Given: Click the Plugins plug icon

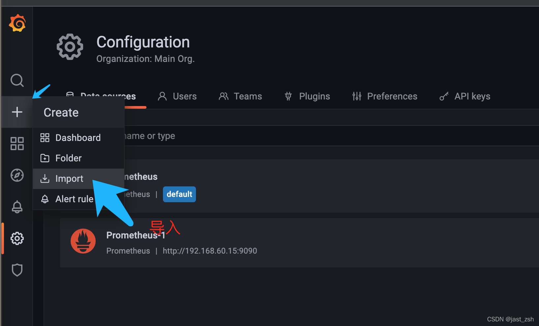Looking at the screenshot, I should point(288,96).
